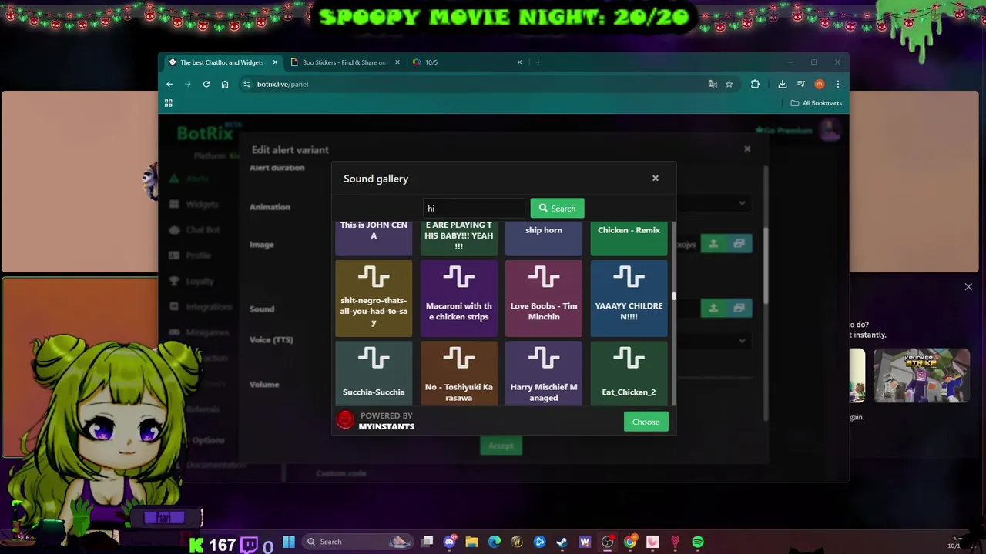Viewport: 986px width, 554px height.
Task: Click the BotRix logo
Action: coord(205,133)
